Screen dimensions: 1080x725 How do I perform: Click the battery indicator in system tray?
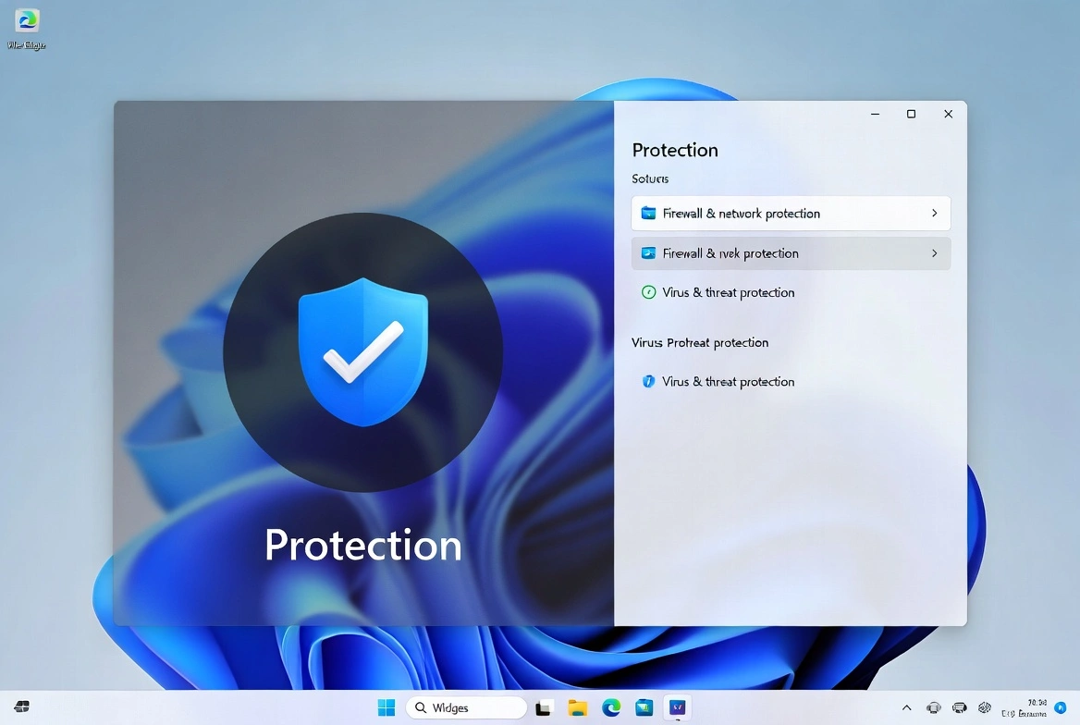[986, 707]
